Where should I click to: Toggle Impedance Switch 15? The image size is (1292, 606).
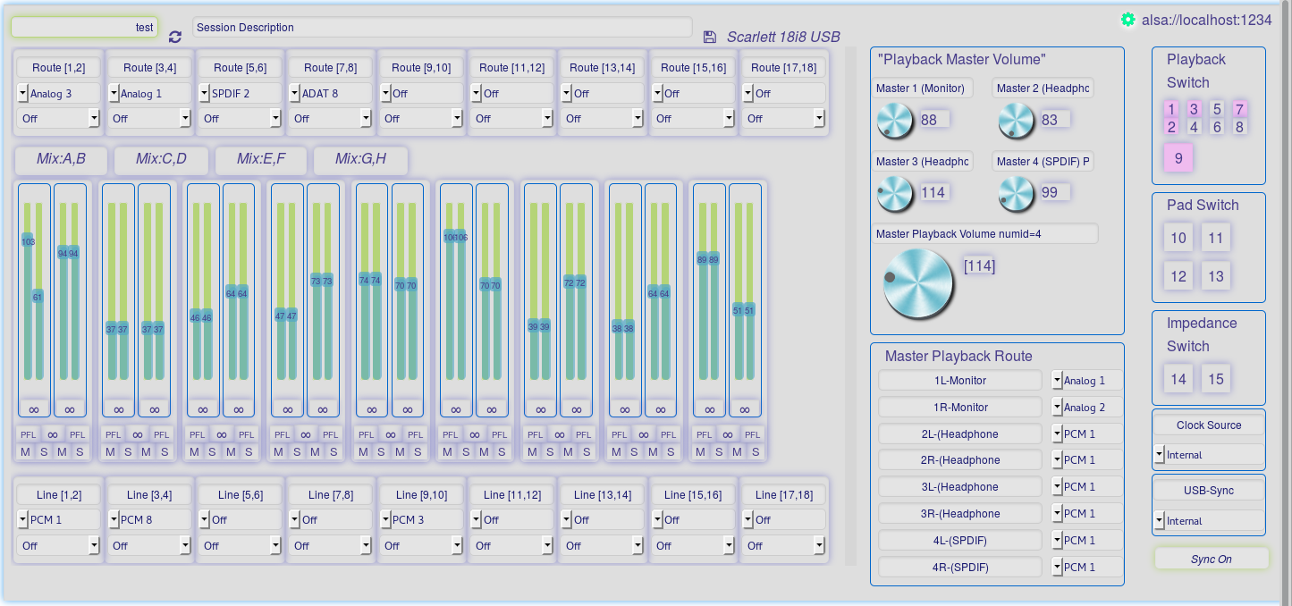coord(1216,379)
